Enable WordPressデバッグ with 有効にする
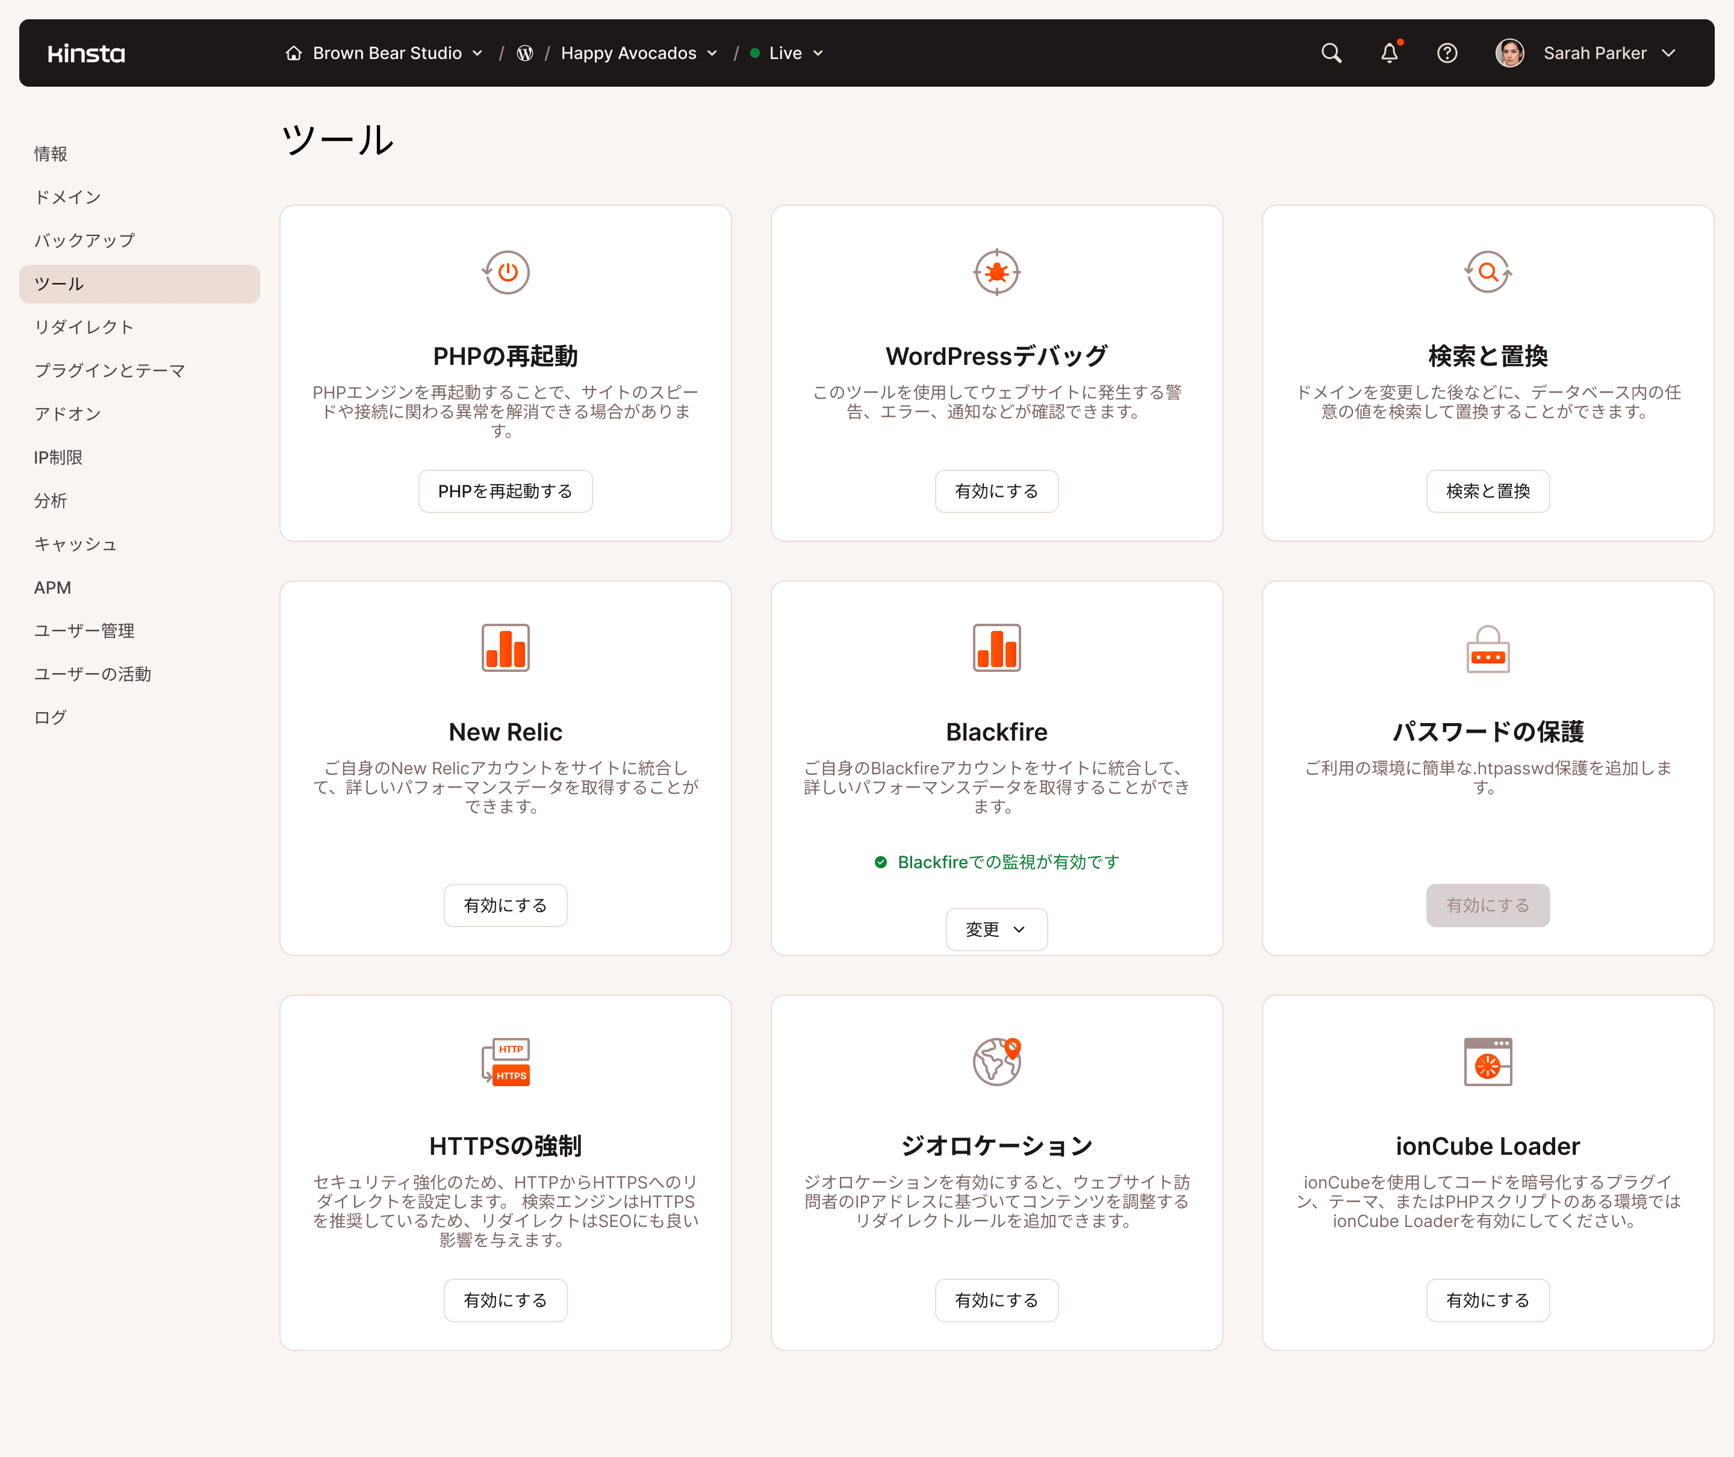Image resolution: width=1734 pixels, height=1457 pixels. coord(996,491)
